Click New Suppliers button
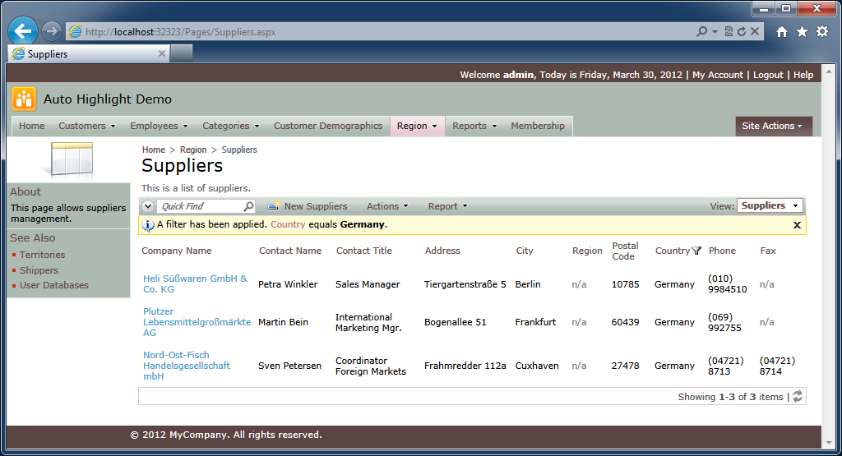 pyautogui.click(x=308, y=206)
